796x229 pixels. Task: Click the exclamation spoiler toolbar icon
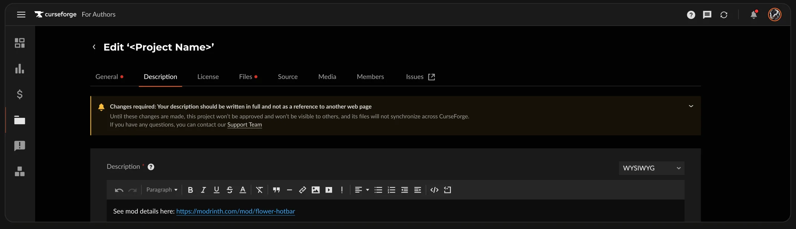tap(342, 190)
